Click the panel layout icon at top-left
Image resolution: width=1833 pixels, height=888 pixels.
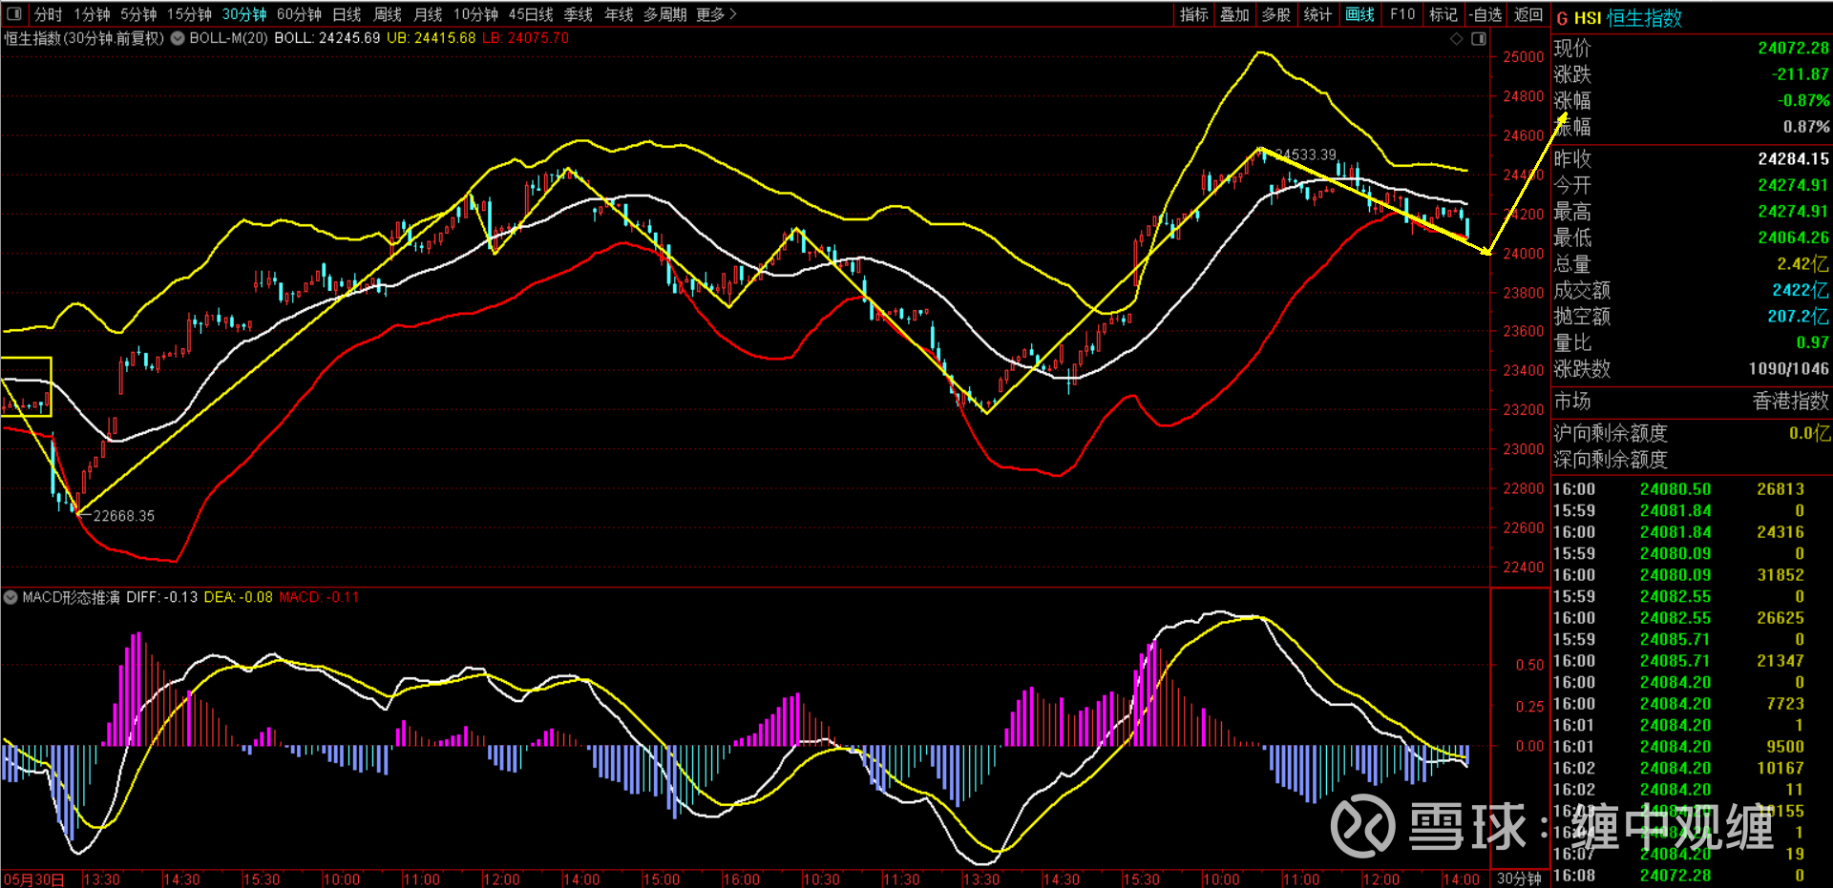click(14, 14)
